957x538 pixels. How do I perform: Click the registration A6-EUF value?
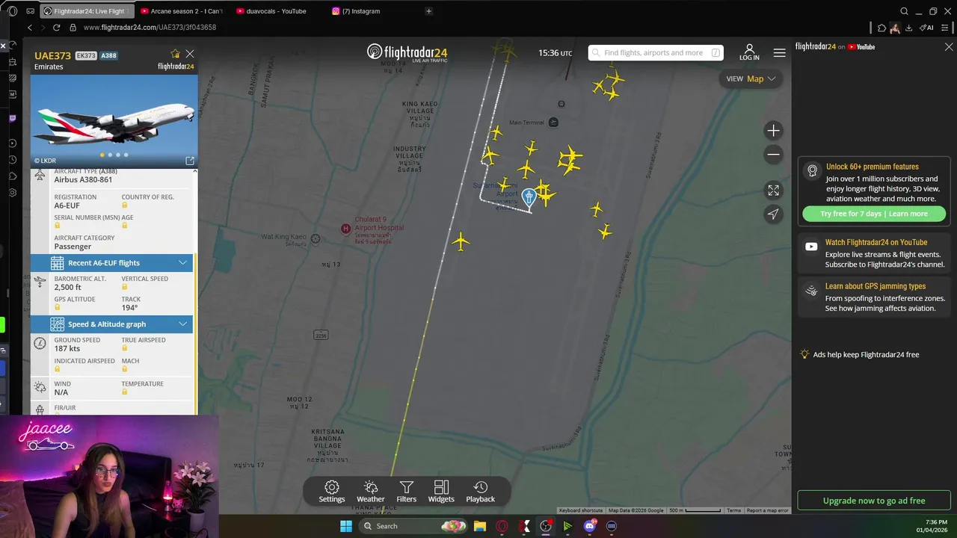point(67,205)
